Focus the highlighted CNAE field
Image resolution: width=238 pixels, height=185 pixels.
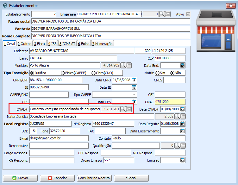(x=170, y=102)
